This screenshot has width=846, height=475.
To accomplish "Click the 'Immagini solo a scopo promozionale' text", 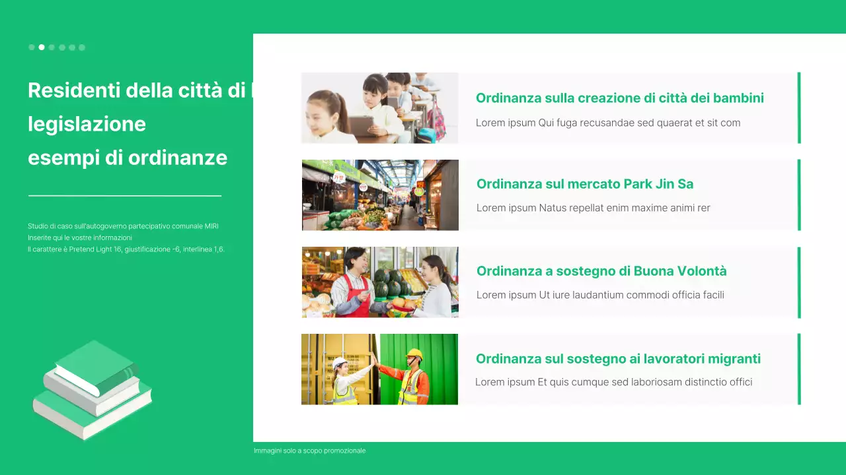I will point(309,451).
